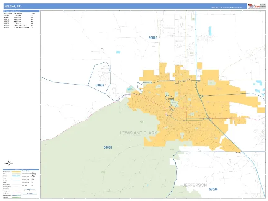The height and width of the screenshot is (201, 268).
Task: Click the EAST HELENA index row
Action: [x=18, y=26]
